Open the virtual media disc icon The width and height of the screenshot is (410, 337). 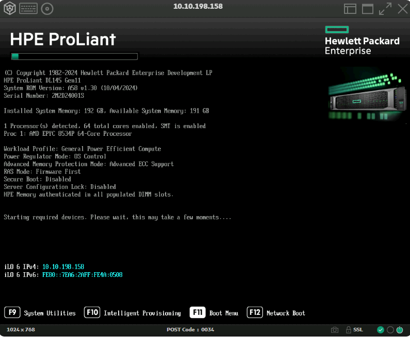(x=47, y=9)
